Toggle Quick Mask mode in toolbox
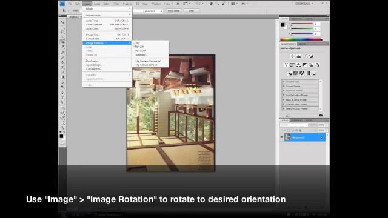The width and height of the screenshot is (388, 218). coord(62,143)
